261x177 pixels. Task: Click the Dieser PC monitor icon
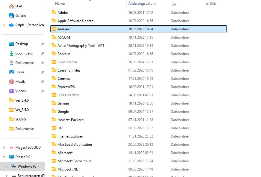(12, 157)
